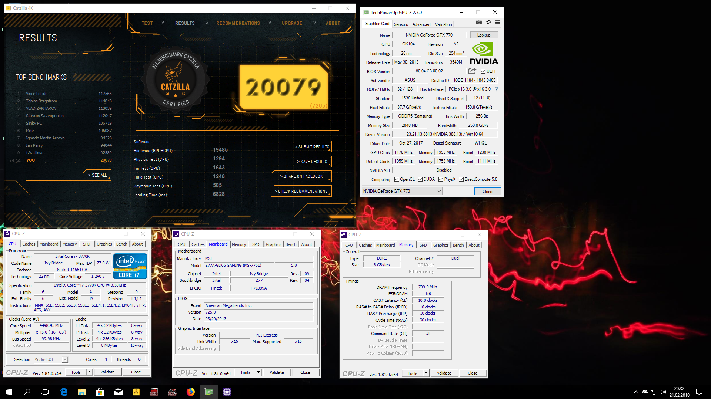
Task: Switch to the Sensors tab in GPU-Z
Action: point(401,24)
